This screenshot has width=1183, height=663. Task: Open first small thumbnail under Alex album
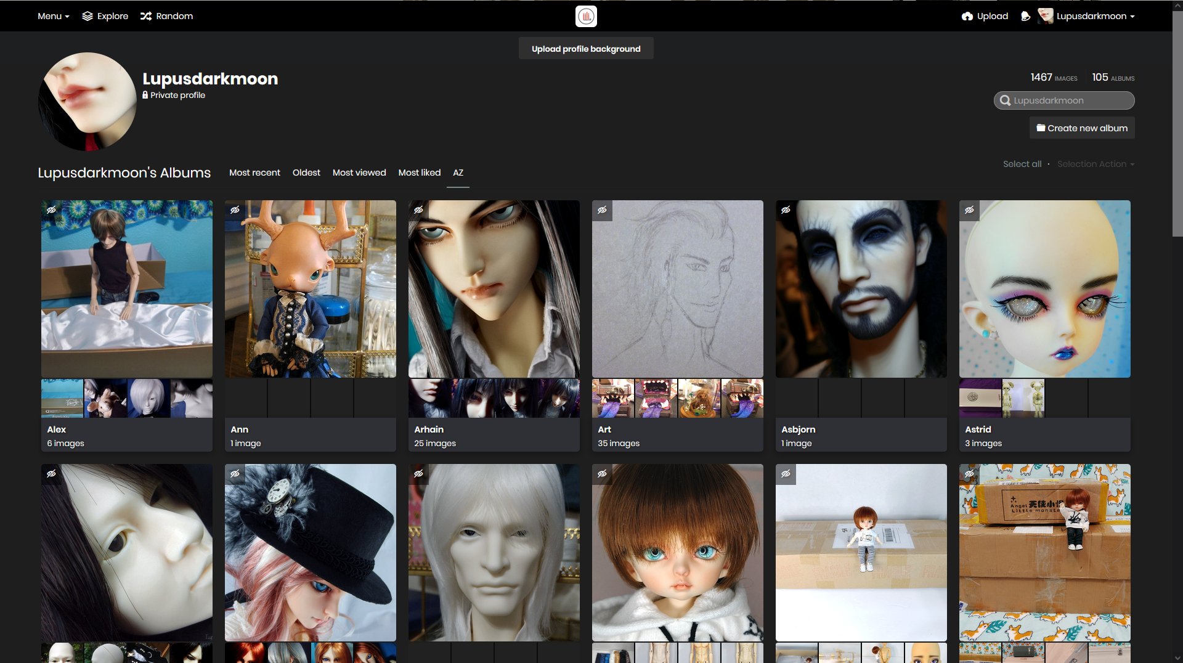[62, 399]
